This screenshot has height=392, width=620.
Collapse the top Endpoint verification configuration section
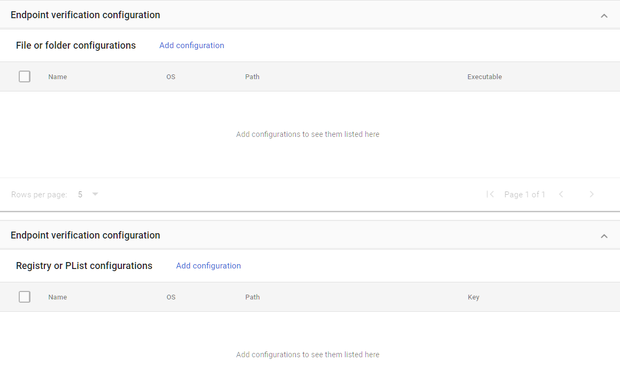pyautogui.click(x=604, y=16)
